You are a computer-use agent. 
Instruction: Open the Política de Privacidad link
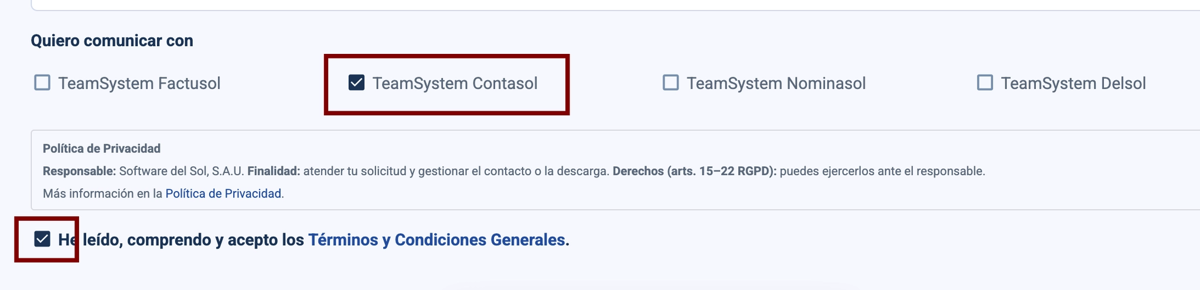coord(223,193)
